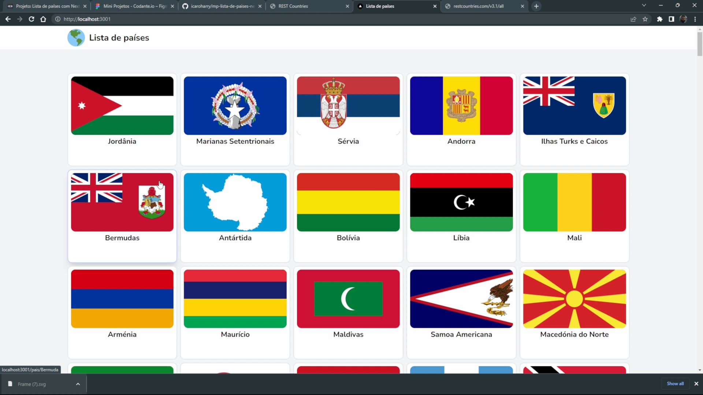Click the page vertical scrollbar thumb
Screen dimensions: 703x395
click(700, 44)
